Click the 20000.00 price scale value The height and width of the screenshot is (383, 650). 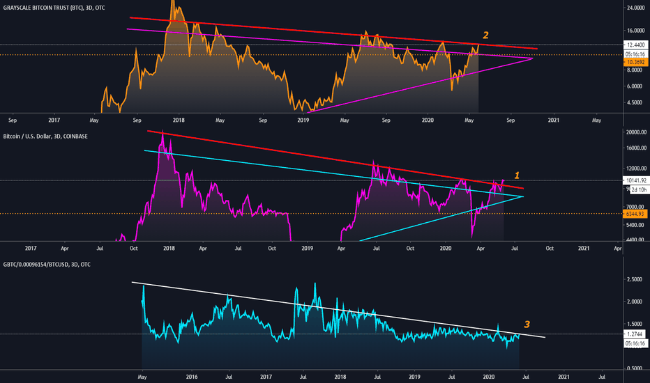(x=636, y=132)
